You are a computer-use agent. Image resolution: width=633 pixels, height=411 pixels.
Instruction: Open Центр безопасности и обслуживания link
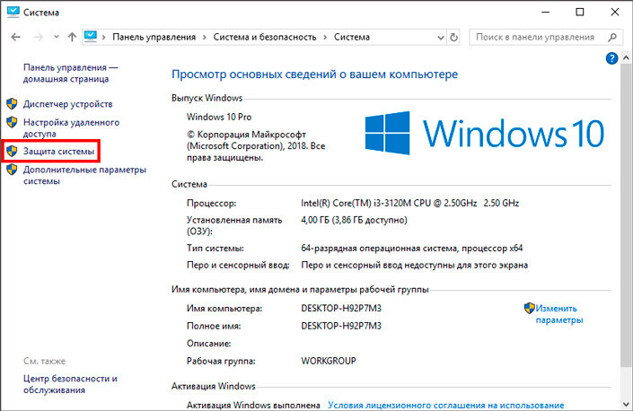point(70,384)
